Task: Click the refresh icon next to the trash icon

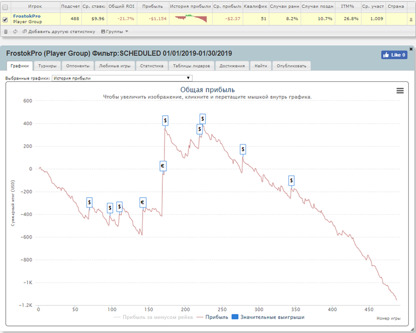Action: click(x=15, y=31)
